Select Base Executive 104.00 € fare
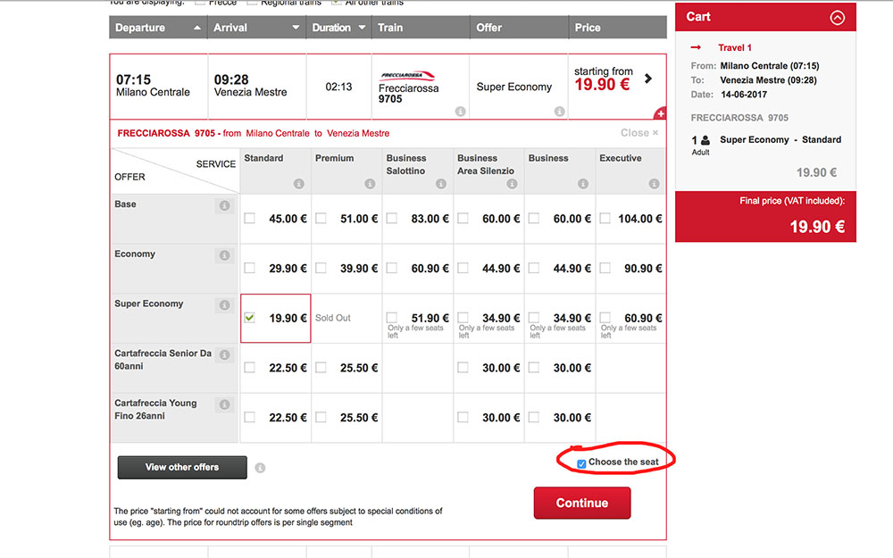 coord(605,218)
